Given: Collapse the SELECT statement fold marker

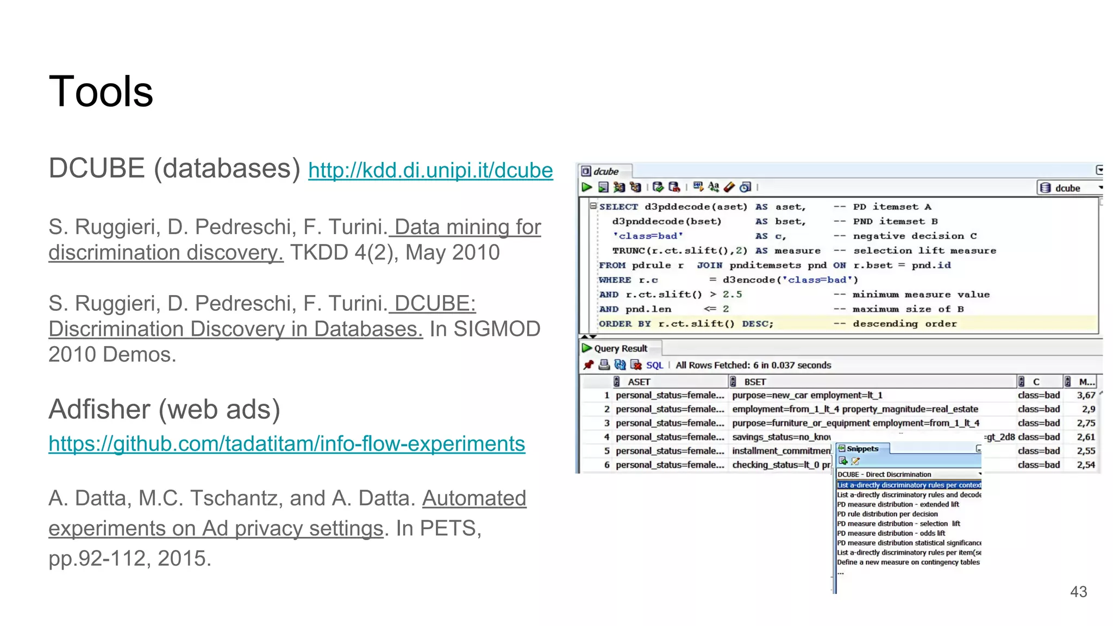Looking at the screenshot, I should pos(593,206).
